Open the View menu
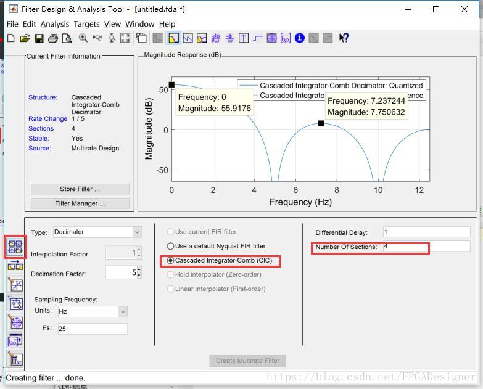The width and height of the screenshot is (483, 389). point(112,24)
